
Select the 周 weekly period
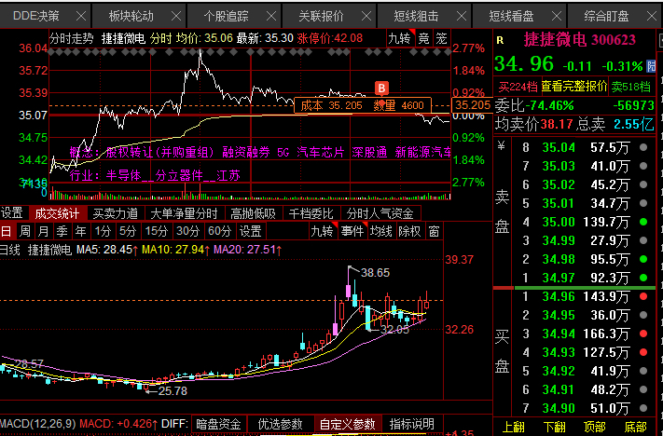tap(25, 232)
